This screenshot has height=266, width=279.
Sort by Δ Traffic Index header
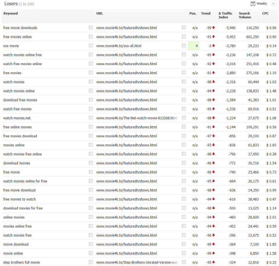[x=225, y=15]
